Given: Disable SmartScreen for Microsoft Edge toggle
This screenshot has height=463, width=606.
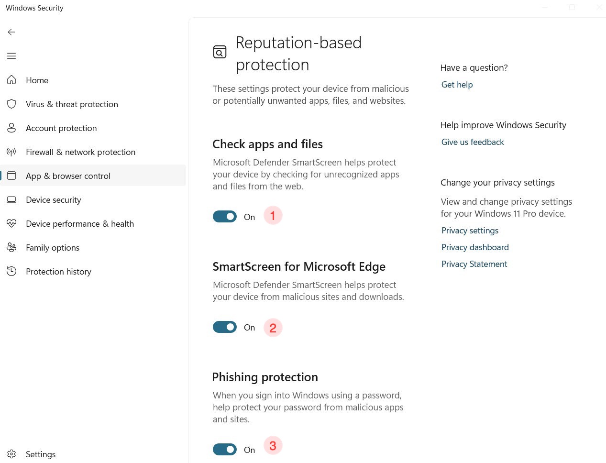Looking at the screenshot, I should click(x=225, y=327).
